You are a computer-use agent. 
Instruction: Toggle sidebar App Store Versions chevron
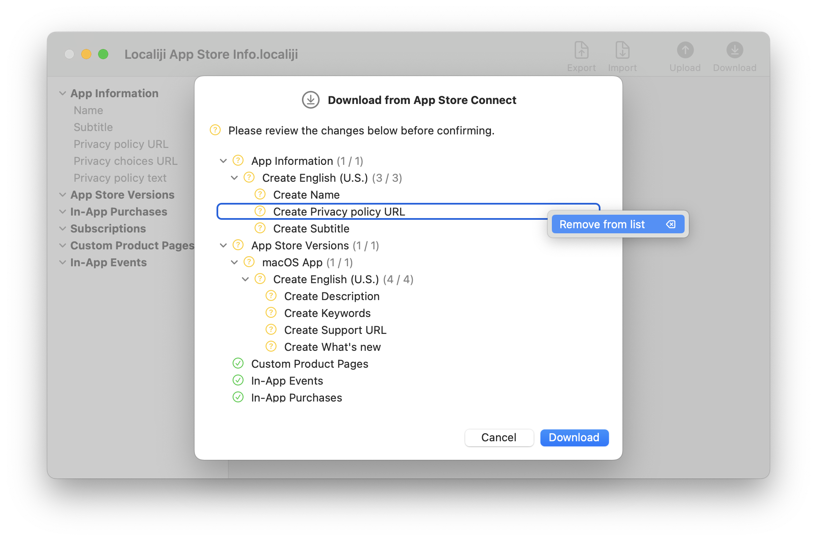[x=63, y=195]
